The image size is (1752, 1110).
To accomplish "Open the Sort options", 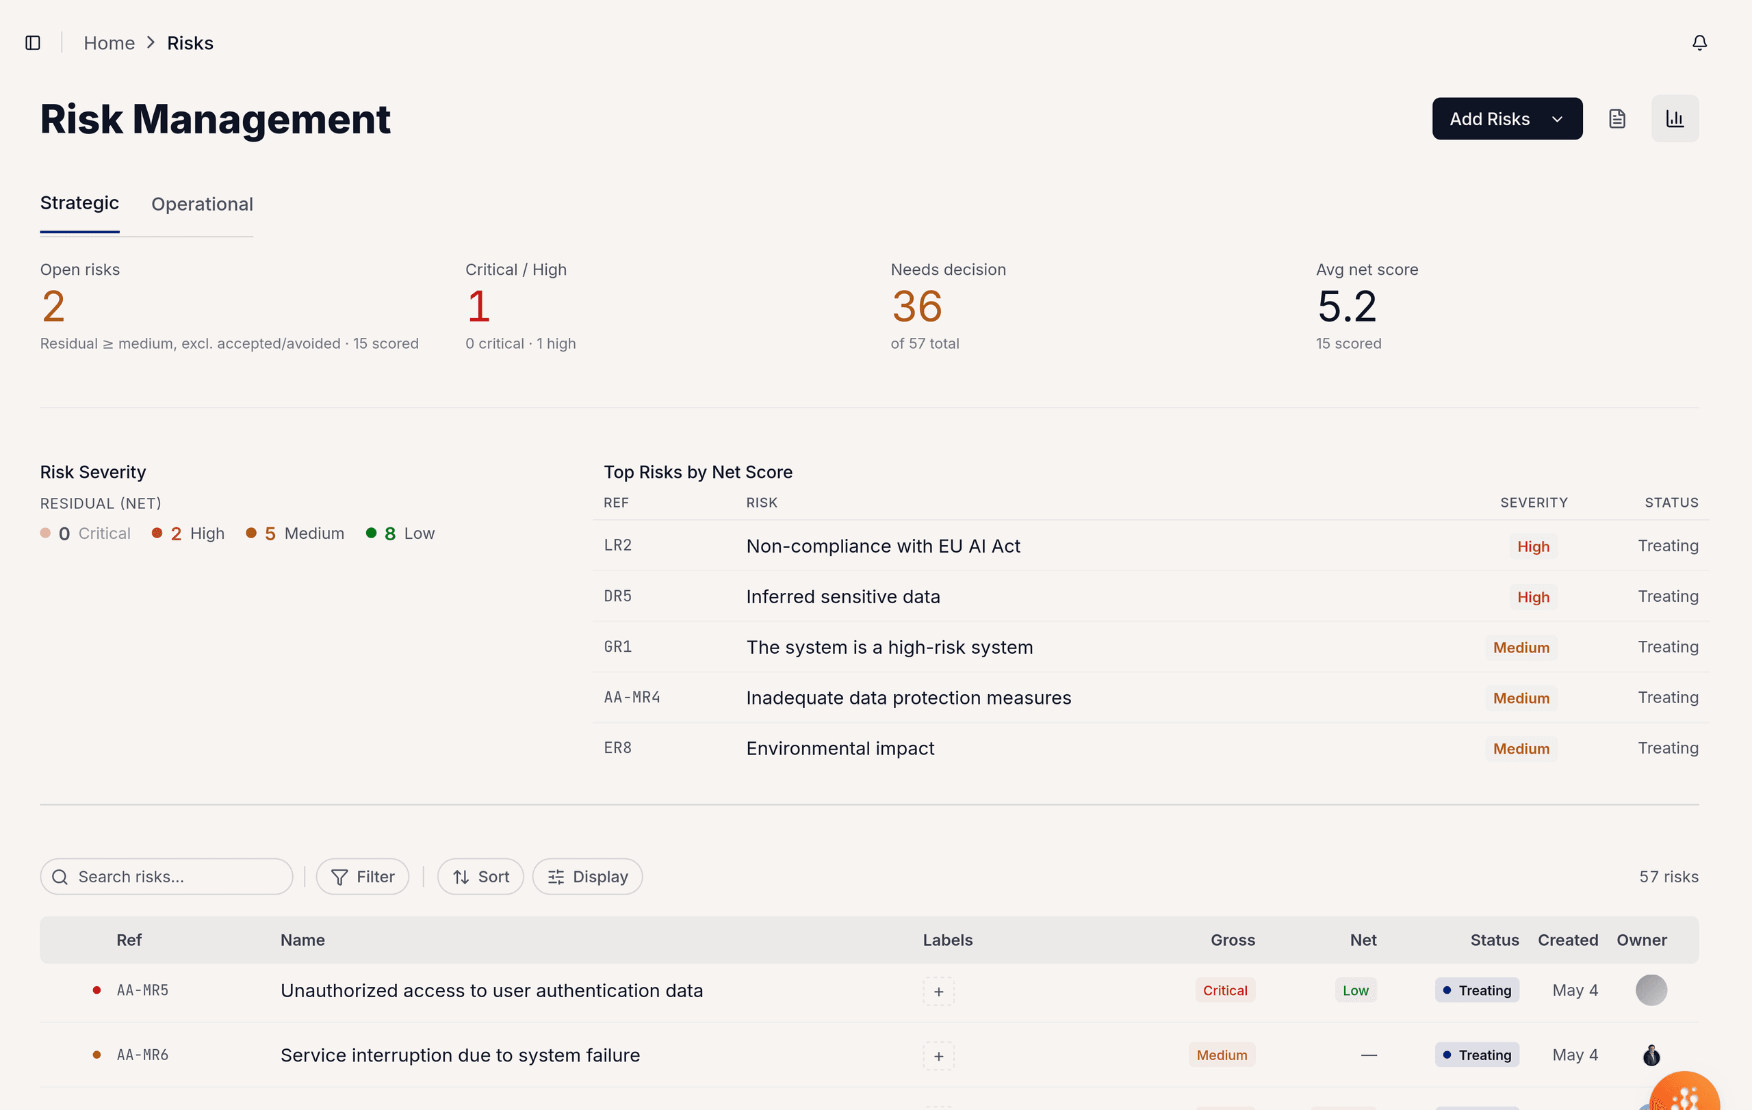I will click(x=480, y=877).
